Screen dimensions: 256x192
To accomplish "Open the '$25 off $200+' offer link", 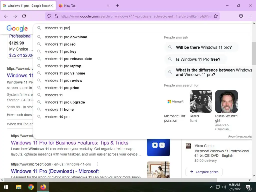I will (x=21, y=55).
